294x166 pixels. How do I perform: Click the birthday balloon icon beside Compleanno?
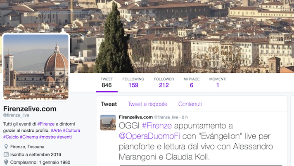(x=6, y=162)
